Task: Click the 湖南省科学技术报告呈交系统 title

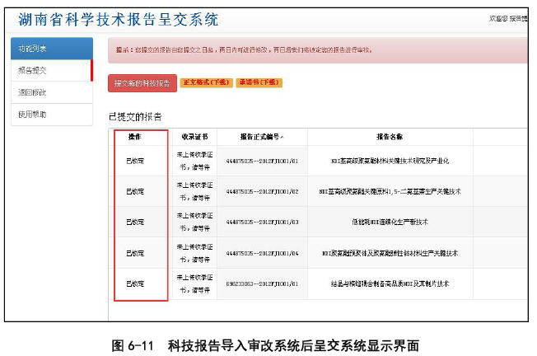Action: point(119,19)
